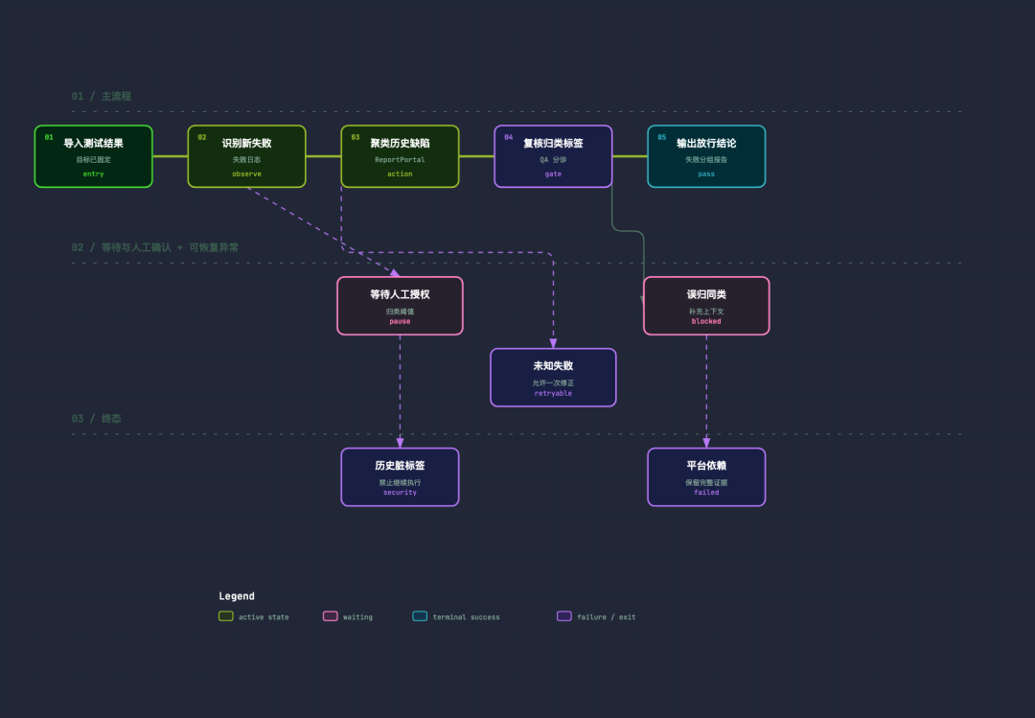Click the 聚类历史缺陷 action node
The height and width of the screenshot is (718, 1035).
(x=400, y=156)
